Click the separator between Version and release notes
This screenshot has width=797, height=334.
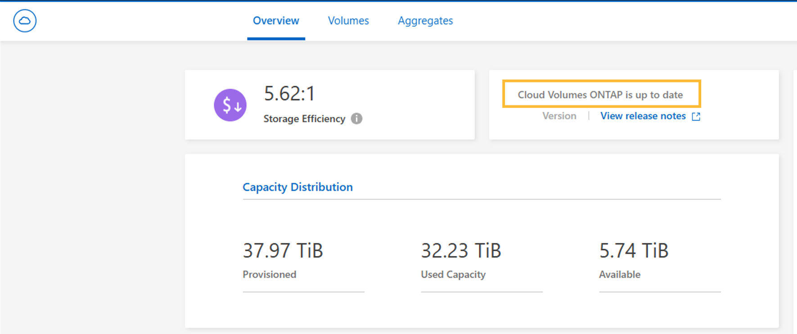589,116
